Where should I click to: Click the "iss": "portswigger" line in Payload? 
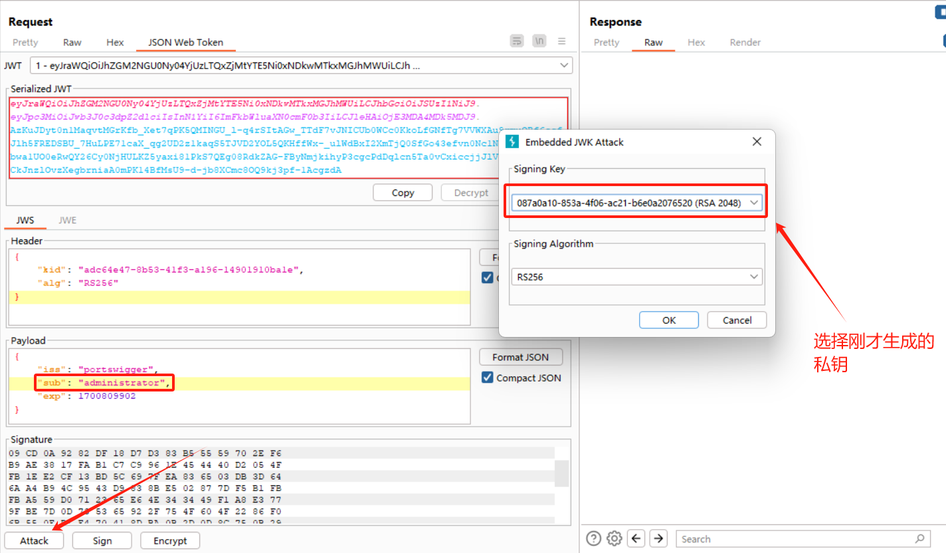98,369
